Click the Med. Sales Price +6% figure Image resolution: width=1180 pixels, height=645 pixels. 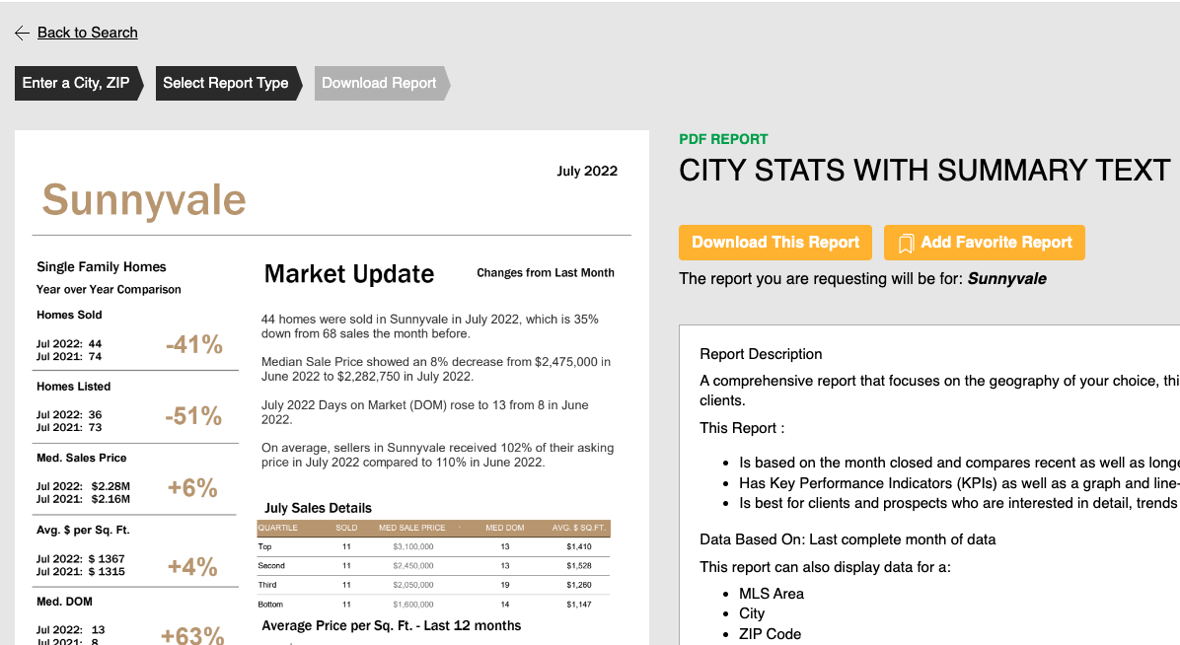192,488
